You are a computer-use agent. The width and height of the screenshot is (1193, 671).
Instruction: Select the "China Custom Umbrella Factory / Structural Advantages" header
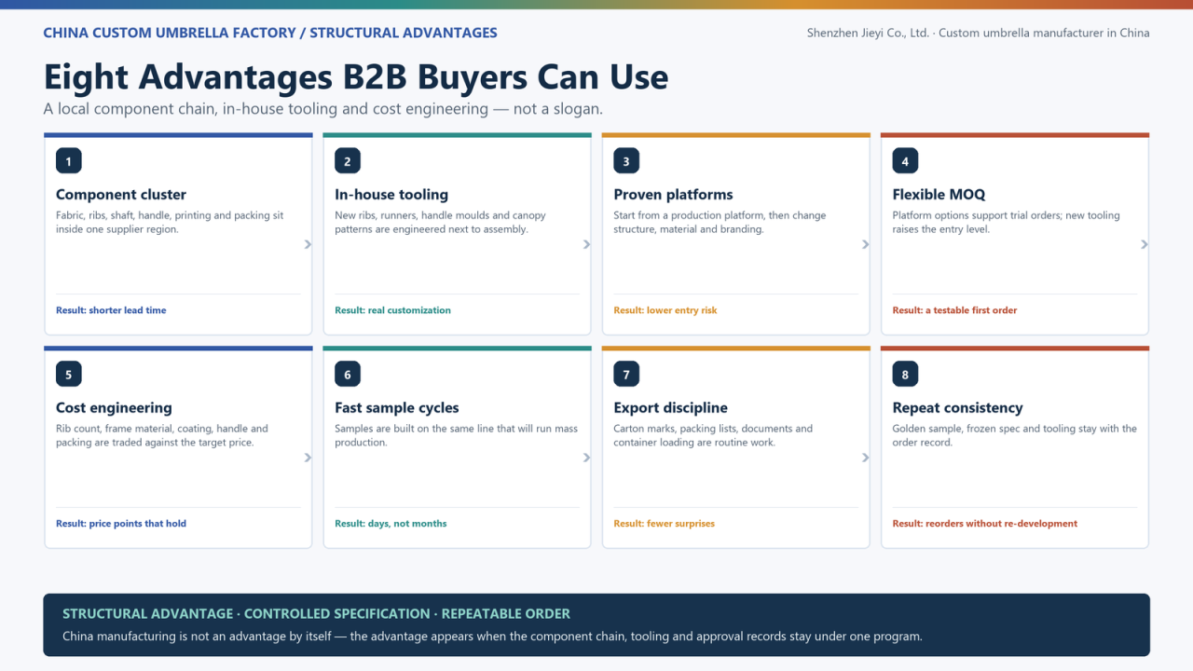click(270, 33)
